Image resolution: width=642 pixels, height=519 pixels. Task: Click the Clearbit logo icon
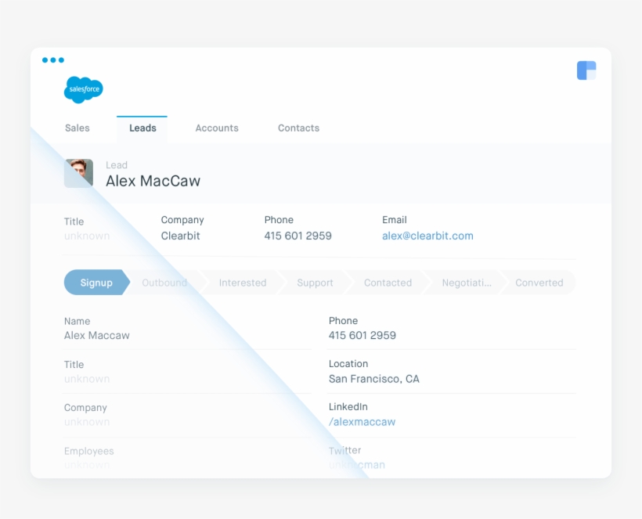tap(586, 70)
